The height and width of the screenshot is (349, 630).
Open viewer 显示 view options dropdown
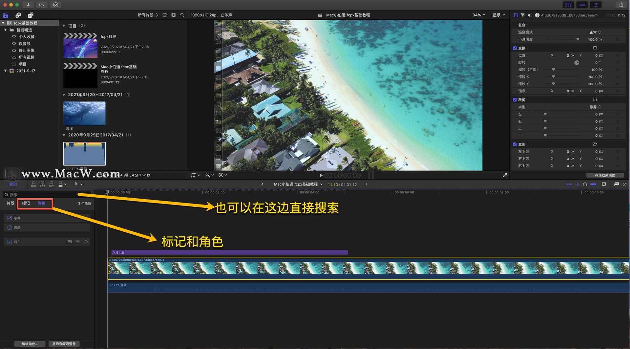499,15
